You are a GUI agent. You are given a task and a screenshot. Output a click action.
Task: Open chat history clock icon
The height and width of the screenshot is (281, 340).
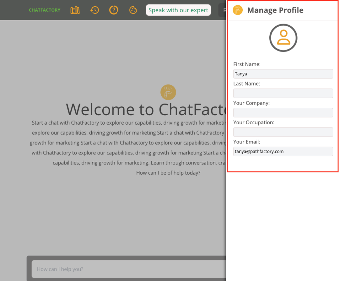95,10
